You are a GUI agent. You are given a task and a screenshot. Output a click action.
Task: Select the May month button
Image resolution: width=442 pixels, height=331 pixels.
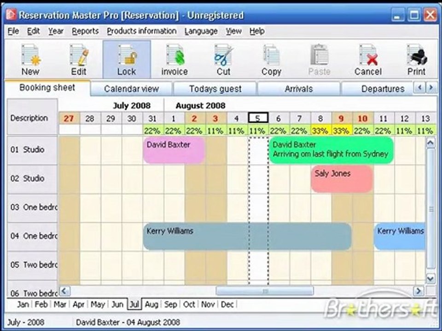point(98,304)
